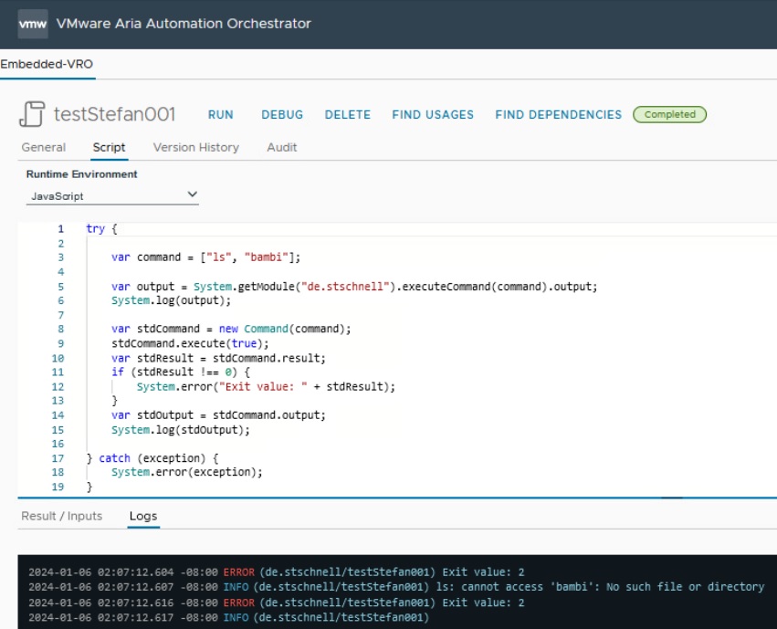Click line number 19 in the gutter
This screenshot has height=629, width=777.
(58, 487)
